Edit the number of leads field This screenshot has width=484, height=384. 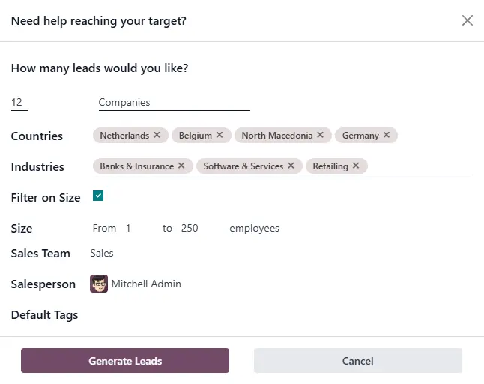tap(19, 103)
